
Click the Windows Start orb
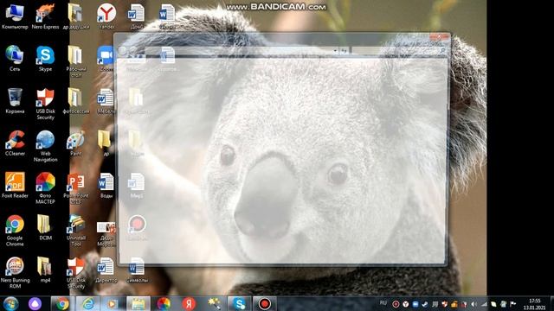pos(10,303)
